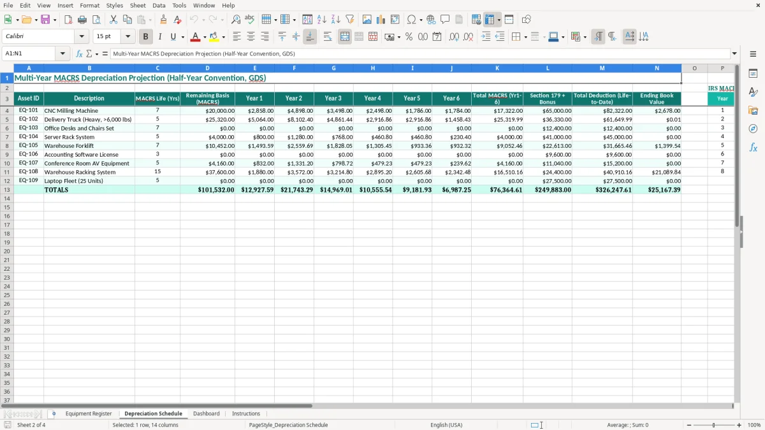Toggle Align Left alignment

pos(237,37)
